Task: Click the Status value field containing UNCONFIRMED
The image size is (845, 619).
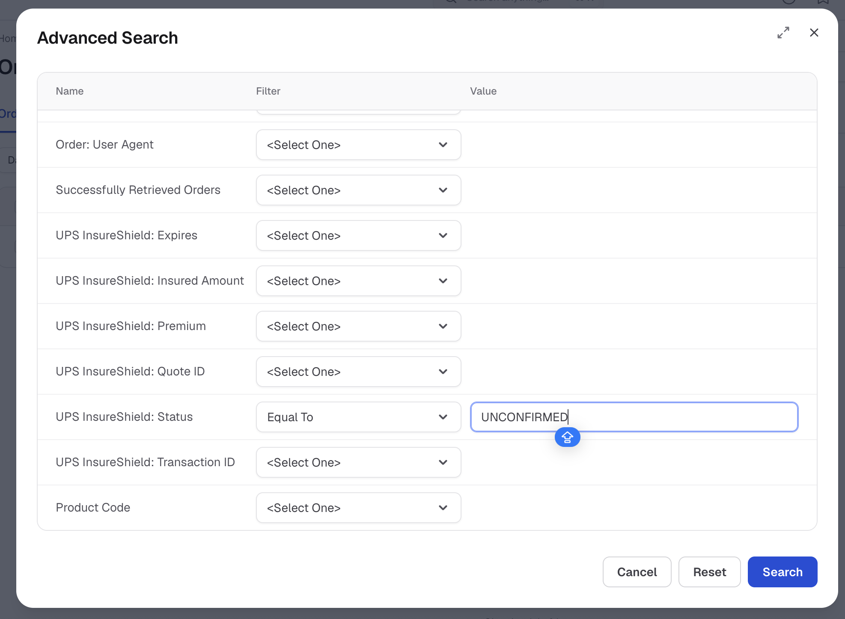Action: 634,417
